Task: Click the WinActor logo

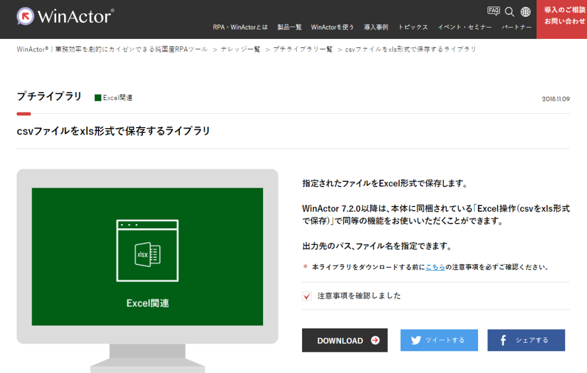Action: 64,16
